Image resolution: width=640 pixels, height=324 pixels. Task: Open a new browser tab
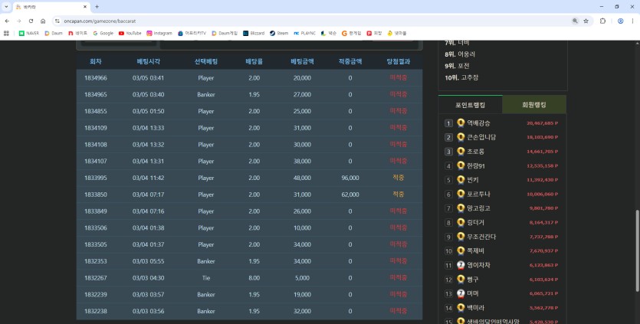97,6
